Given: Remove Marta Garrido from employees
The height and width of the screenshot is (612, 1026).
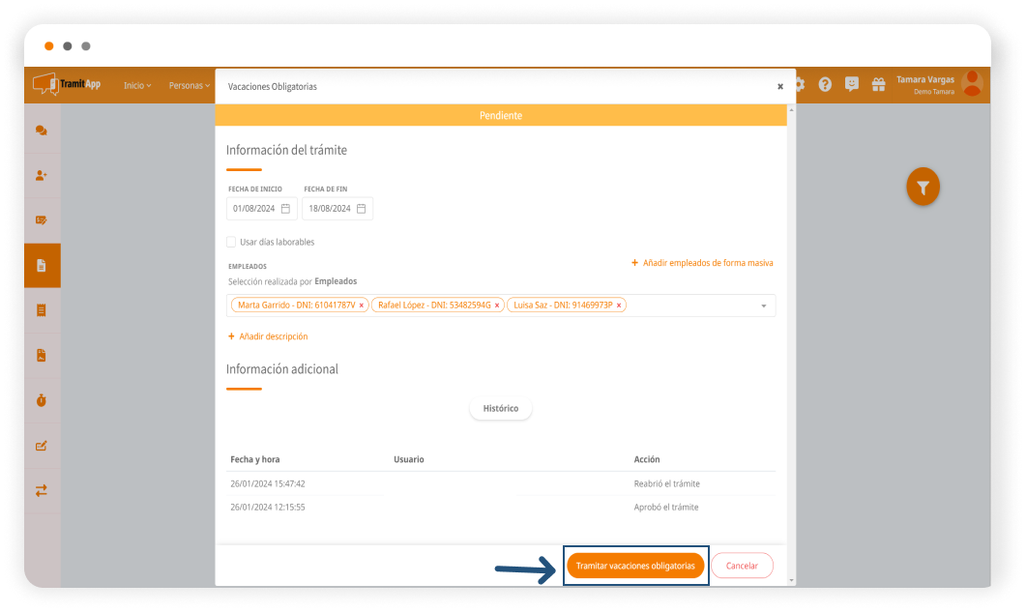Looking at the screenshot, I should pos(362,306).
